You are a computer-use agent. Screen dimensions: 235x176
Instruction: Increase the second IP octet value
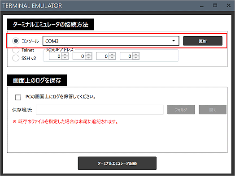pos(89,54)
